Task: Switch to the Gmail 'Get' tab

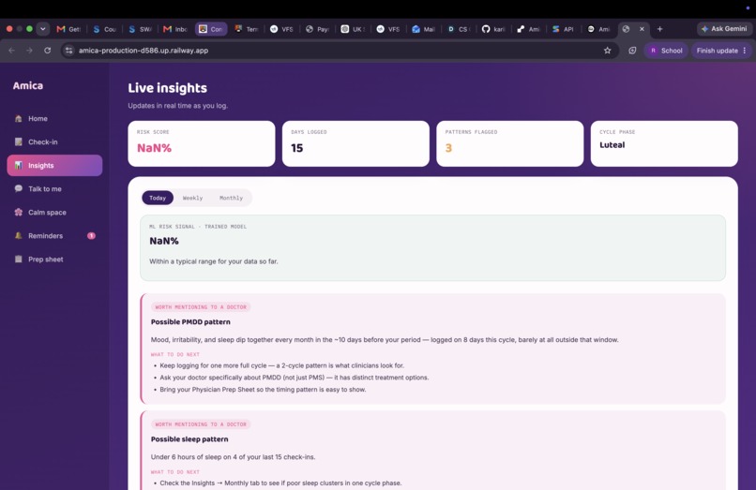Action: 69,29
